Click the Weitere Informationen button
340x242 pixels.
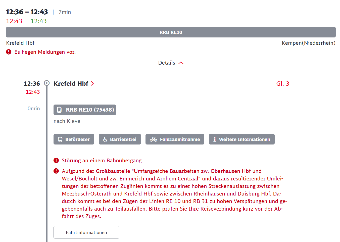pyautogui.click(x=242, y=139)
